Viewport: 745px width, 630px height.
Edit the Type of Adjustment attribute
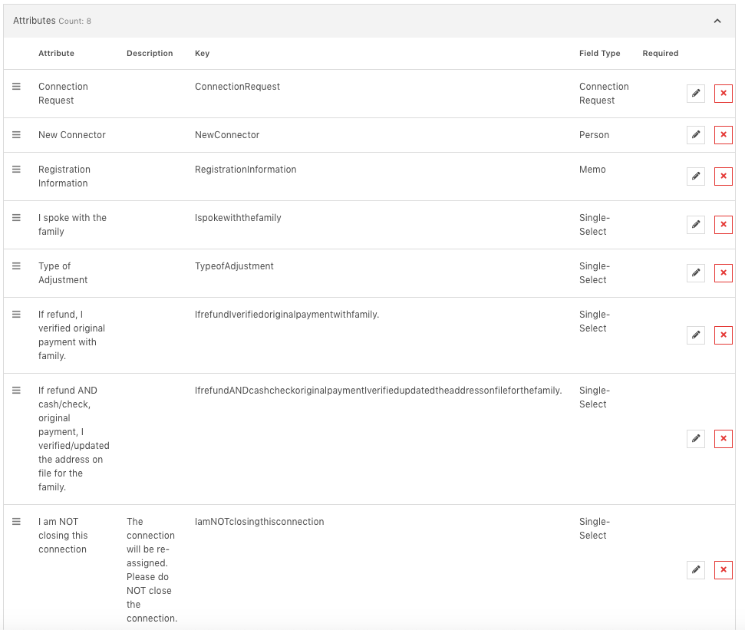(696, 273)
